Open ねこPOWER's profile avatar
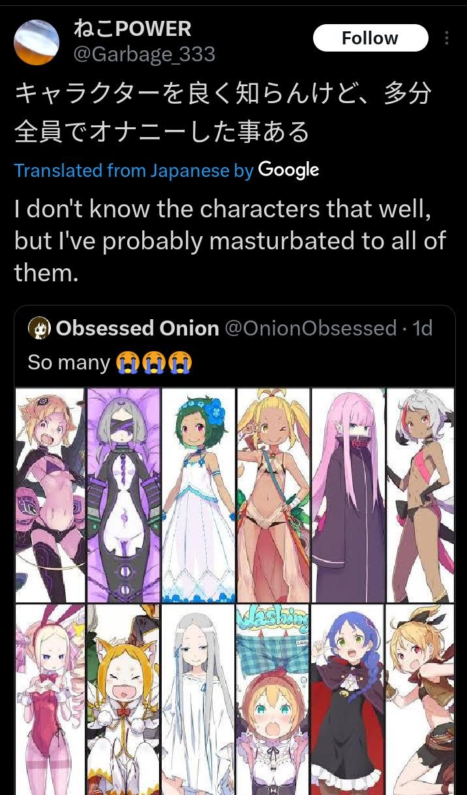The height and width of the screenshot is (795, 467). click(x=37, y=42)
